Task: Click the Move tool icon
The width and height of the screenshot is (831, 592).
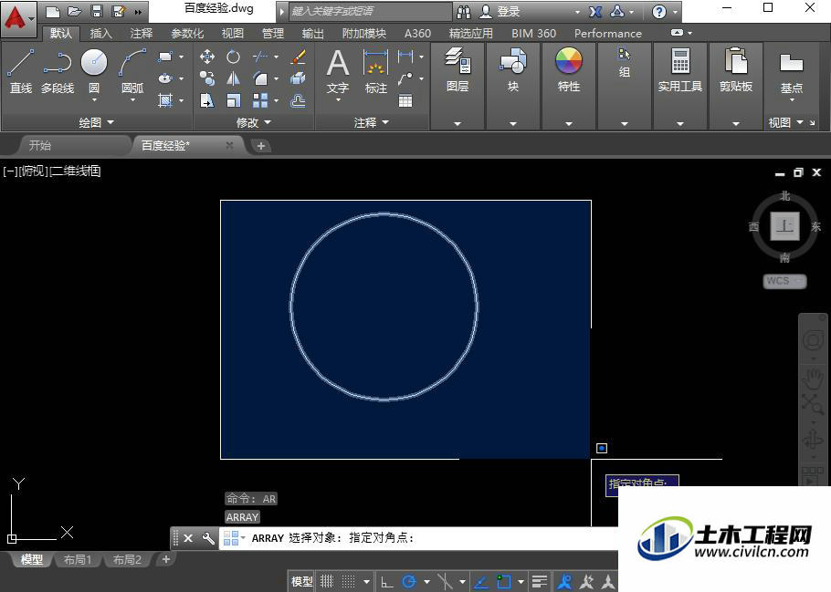Action: pyautogui.click(x=207, y=57)
